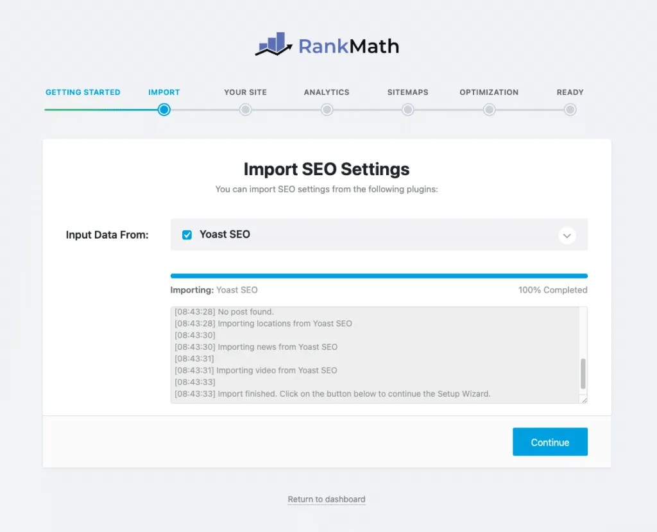Screen dimensions: 657x532
Task: Select the Getting Started step circle
Action: pyautogui.click(x=83, y=110)
